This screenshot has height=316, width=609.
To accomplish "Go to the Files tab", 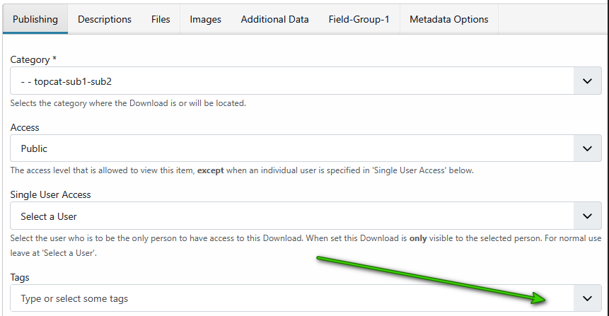I will [x=161, y=19].
